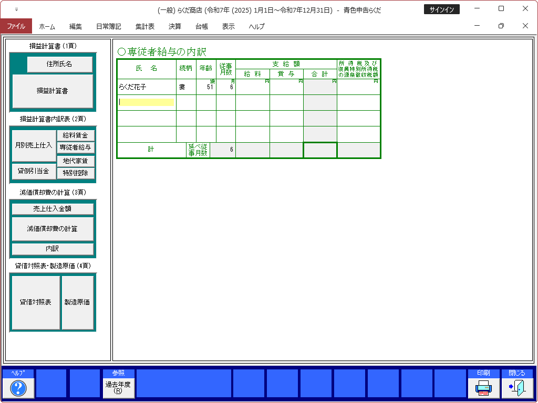Viewport: 538px width, 403px height.
Task: Go to 地代家賃 section
Action: click(76, 161)
